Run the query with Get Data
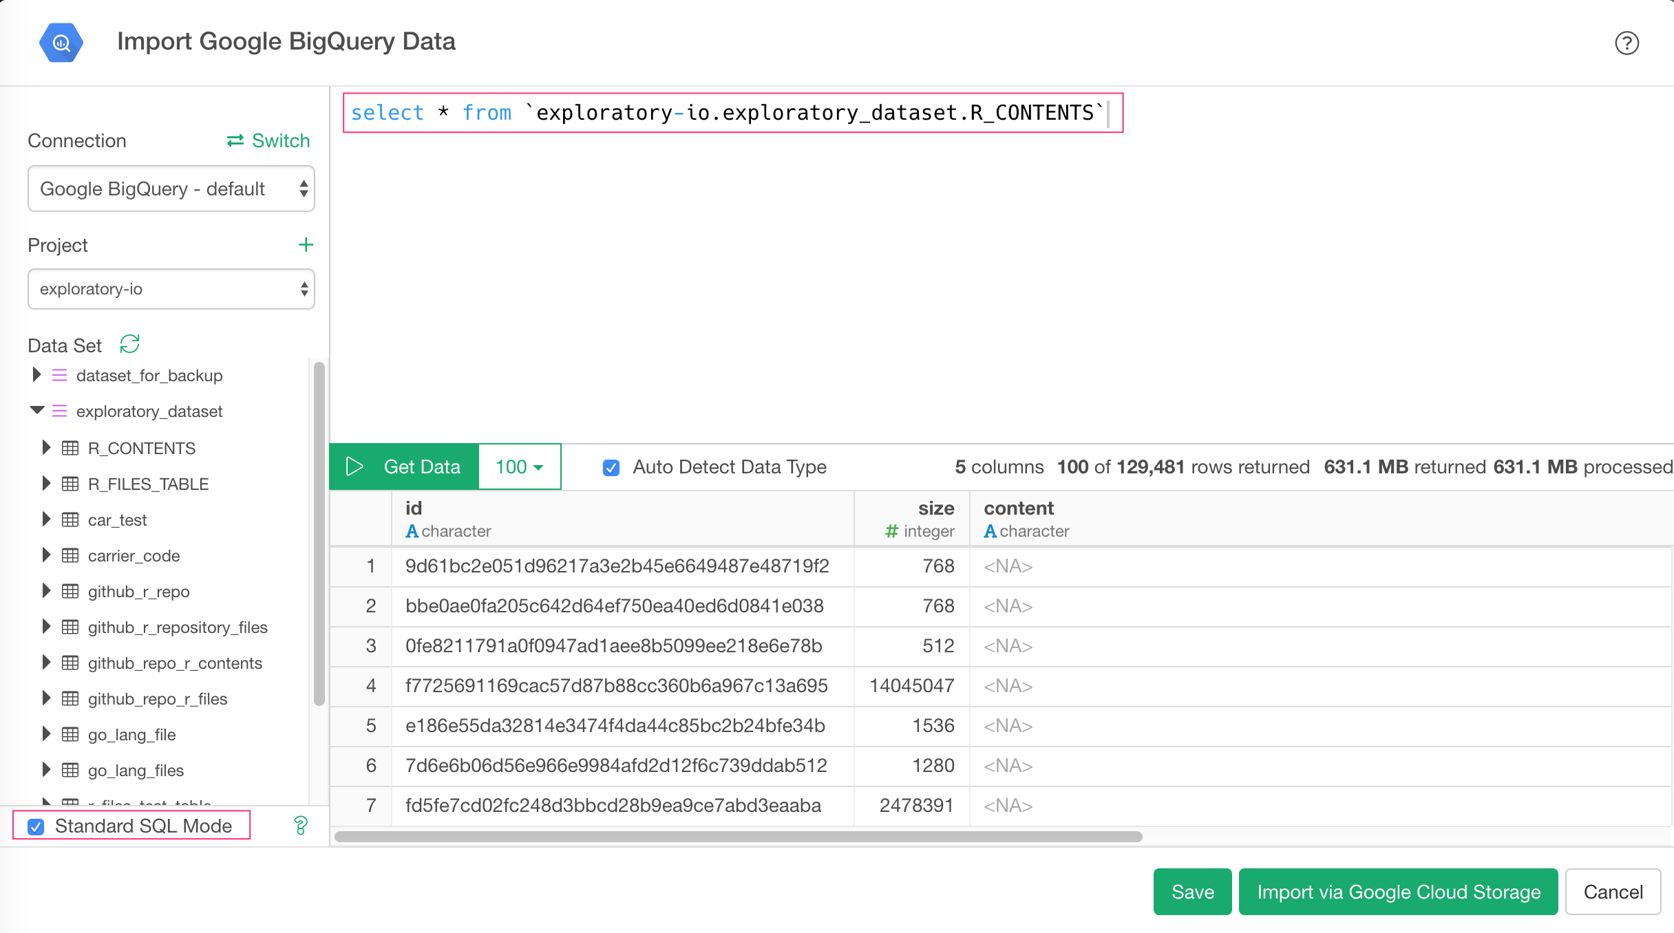This screenshot has width=1674, height=933. point(404,466)
